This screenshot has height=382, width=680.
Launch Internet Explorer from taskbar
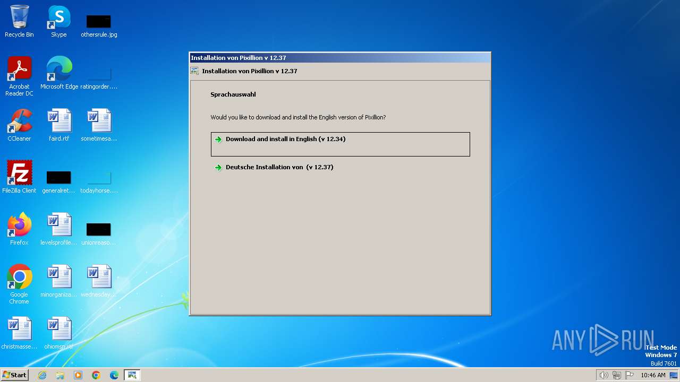[42, 375]
